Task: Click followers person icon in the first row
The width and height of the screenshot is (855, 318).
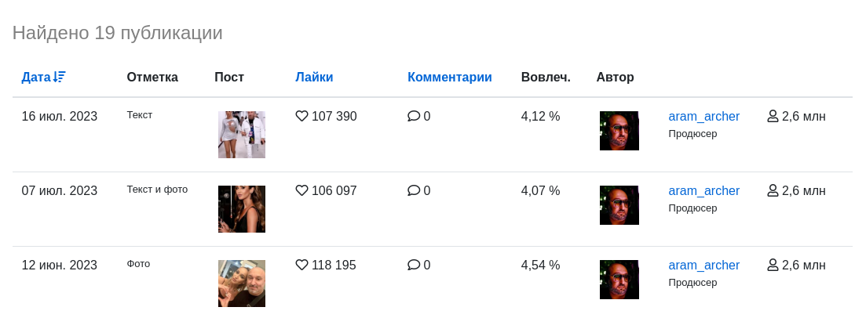Action: coord(773,116)
